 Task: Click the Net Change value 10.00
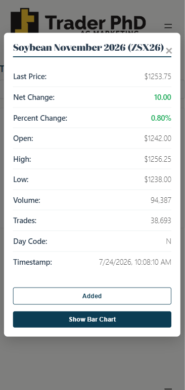pos(162,97)
